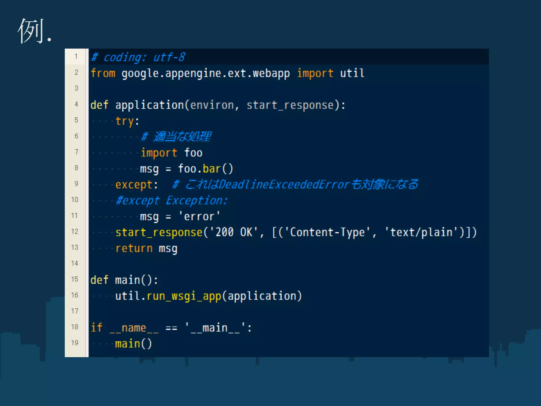Click the '__main__' string on line 18
Screen dimensions: 541x406
[215, 328]
